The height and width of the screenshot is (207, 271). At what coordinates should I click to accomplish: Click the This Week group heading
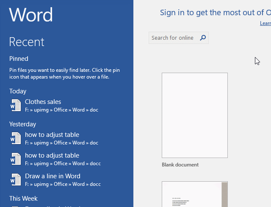pyautogui.click(x=23, y=199)
